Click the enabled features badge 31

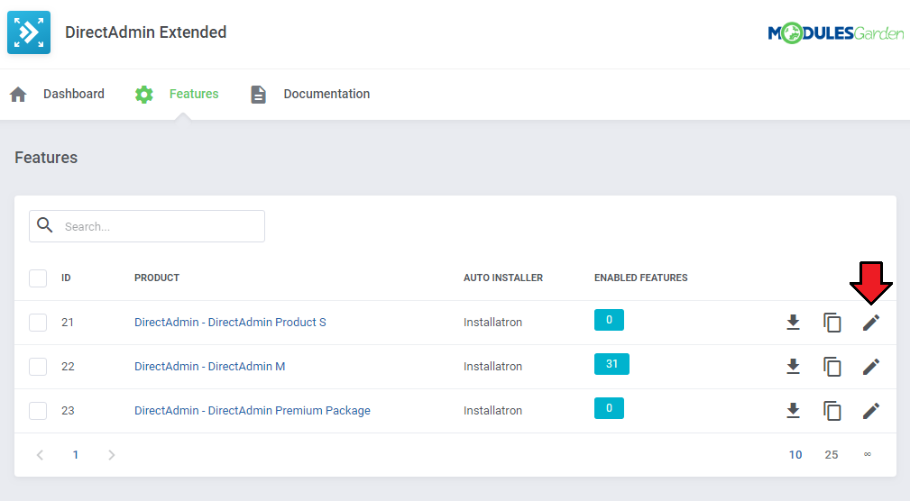pos(611,364)
